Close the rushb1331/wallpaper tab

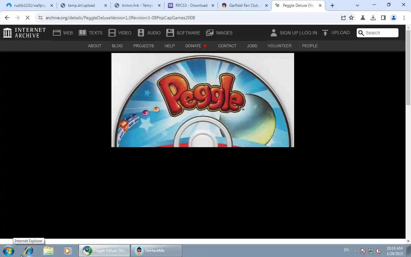pos(52,5)
